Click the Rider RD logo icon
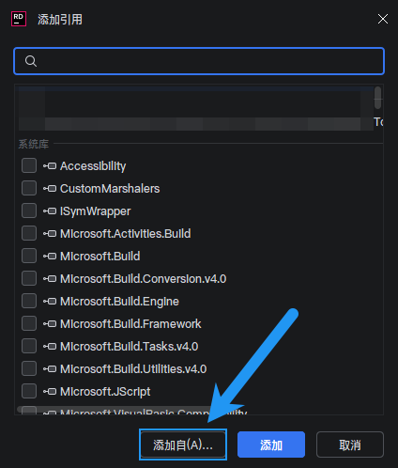 (19, 19)
